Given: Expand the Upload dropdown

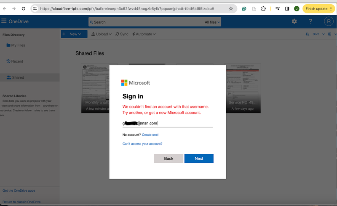Looking at the screenshot, I should (102, 34).
